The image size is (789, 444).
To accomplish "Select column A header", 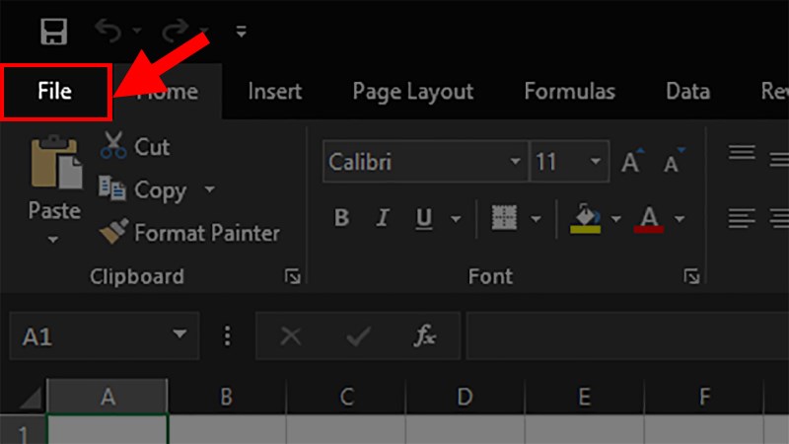I will [x=108, y=397].
